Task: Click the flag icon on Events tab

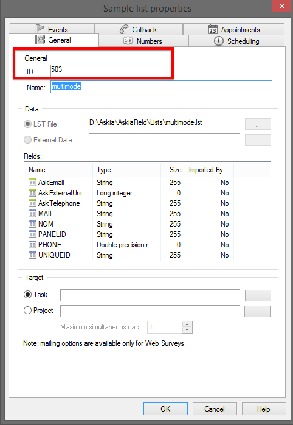Action: tap(40, 29)
